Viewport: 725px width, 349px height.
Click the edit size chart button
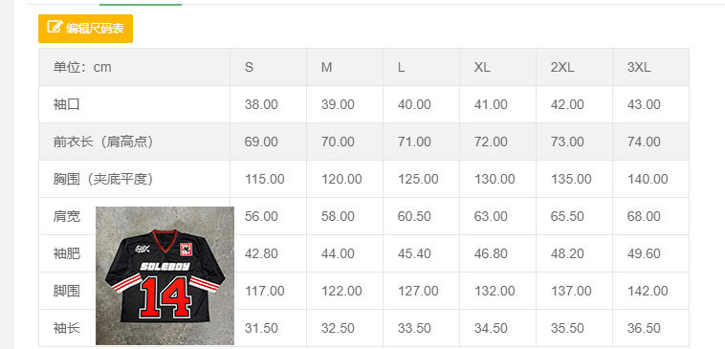click(85, 28)
